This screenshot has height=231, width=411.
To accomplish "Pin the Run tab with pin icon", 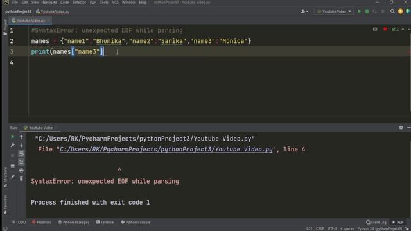I will pos(13,177).
